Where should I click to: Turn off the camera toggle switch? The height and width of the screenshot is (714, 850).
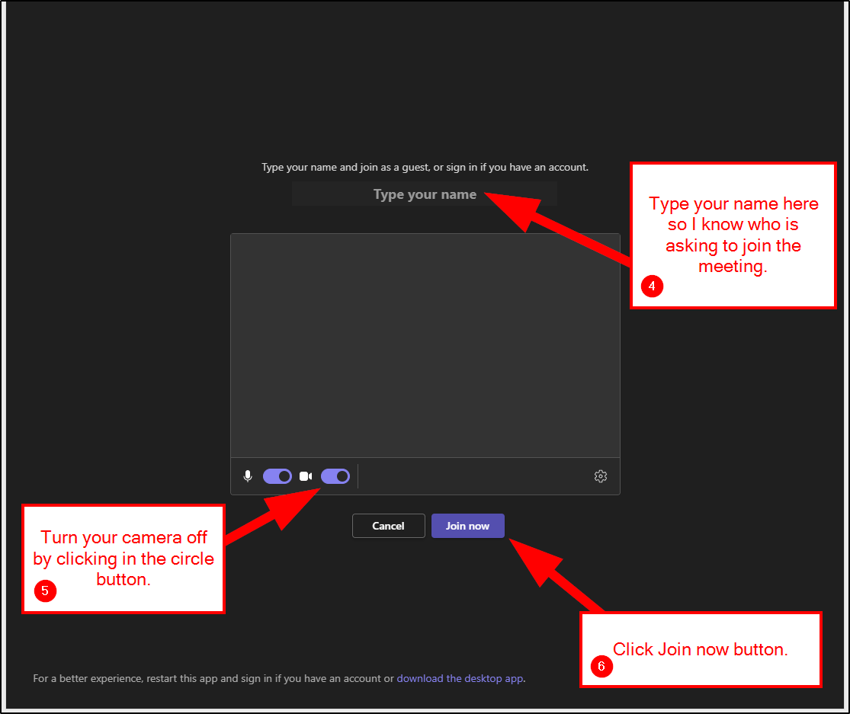(x=335, y=476)
